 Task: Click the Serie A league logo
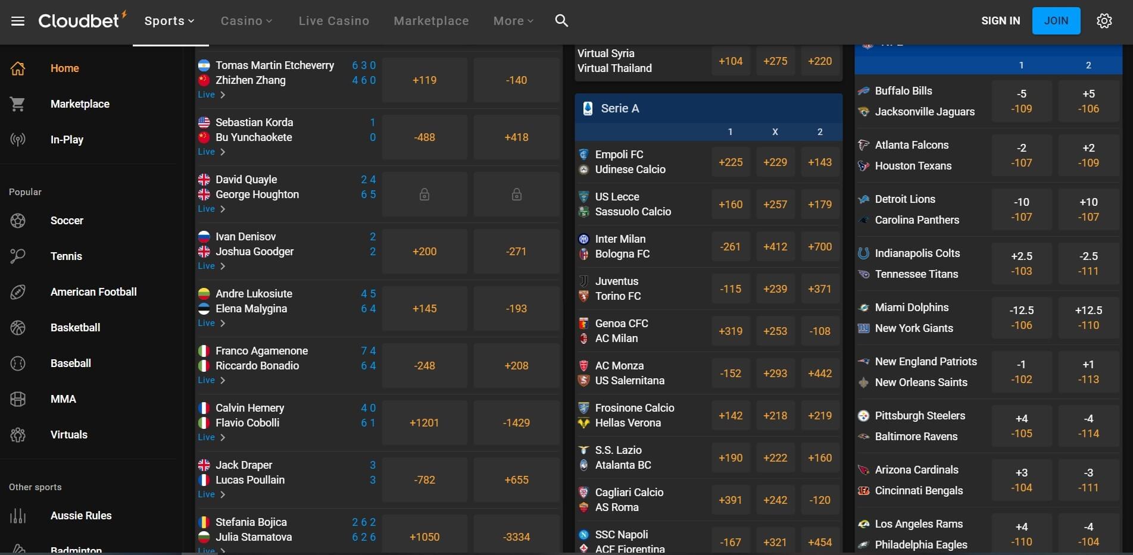point(588,108)
